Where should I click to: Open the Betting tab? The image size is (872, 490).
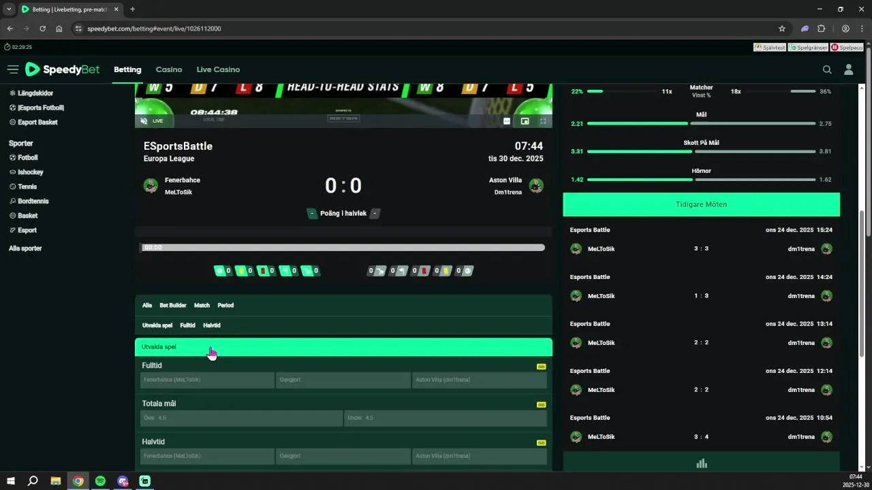[127, 69]
